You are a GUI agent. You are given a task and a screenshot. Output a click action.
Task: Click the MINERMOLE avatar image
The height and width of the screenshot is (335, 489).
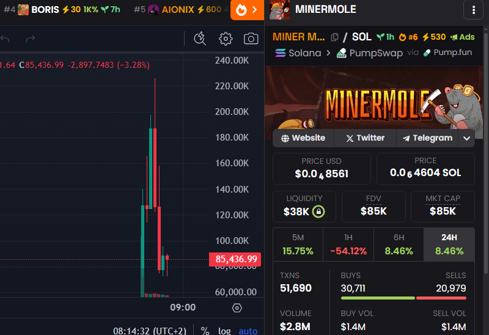point(279,10)
